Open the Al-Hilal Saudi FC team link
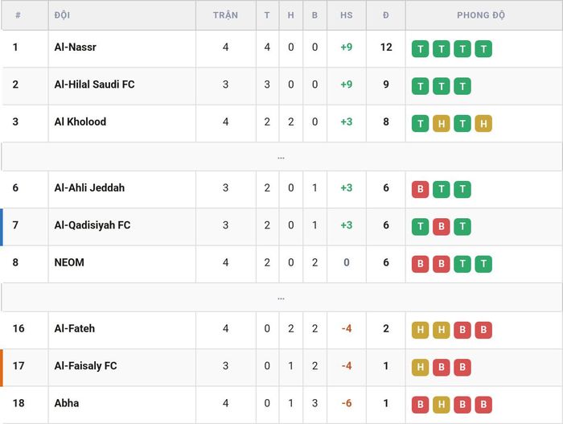This screenshot has height=424, width=563. [x=94, y=84]
